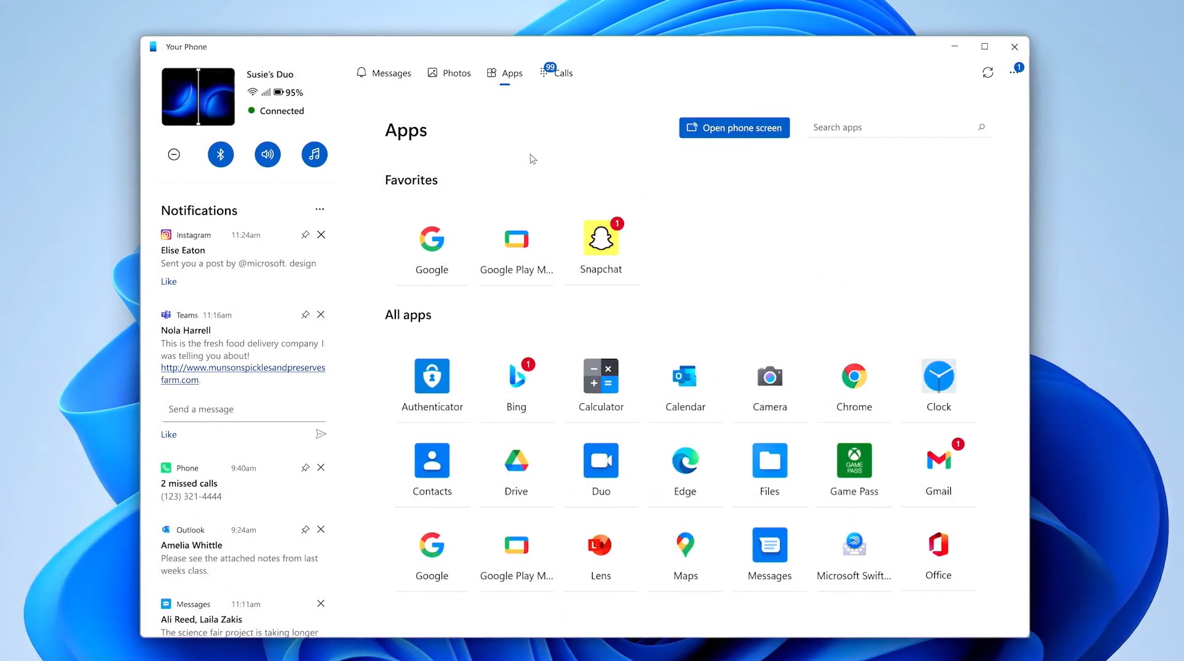Like the Teams message from Nola
This screenshot has height=661, width=1184.
[168, 434]
